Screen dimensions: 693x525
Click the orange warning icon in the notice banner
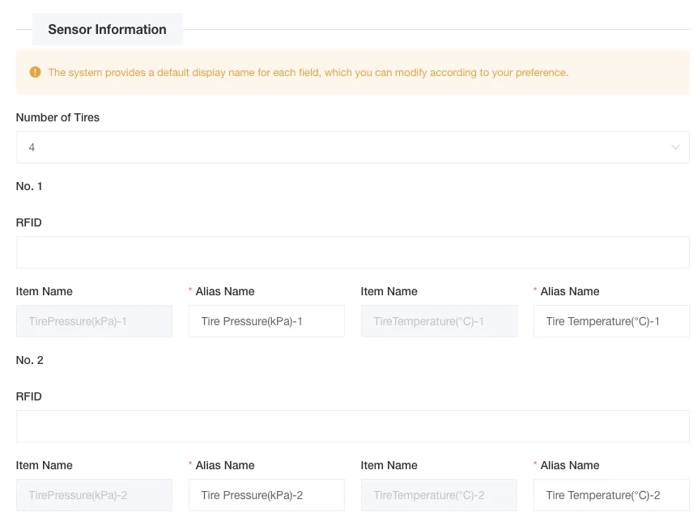(35, 72)
